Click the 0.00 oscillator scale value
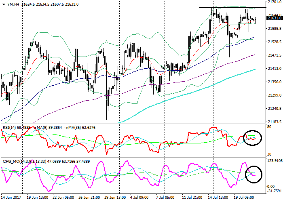The width and height of the screenshot is (283, 202). [x=271, y=187]
